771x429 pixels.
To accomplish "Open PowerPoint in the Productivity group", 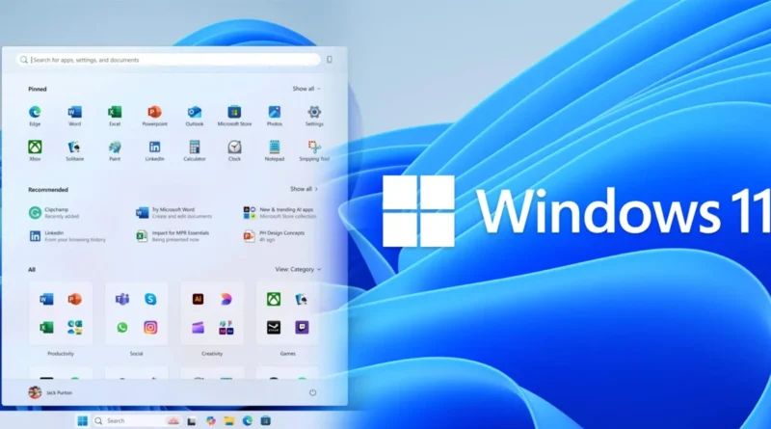I will pyautogui.click(x=75, y=299).
